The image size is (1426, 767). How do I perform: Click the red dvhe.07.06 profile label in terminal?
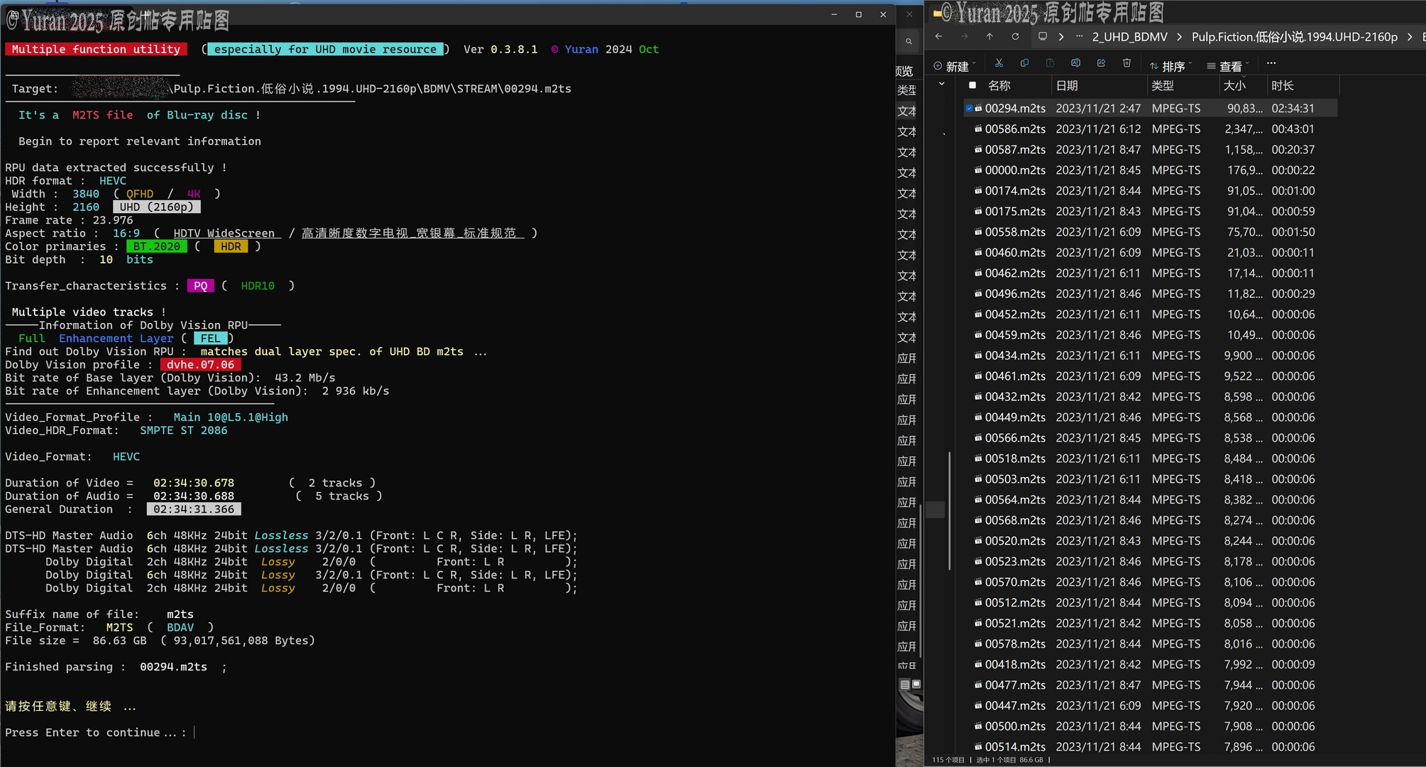click(201, 365)
